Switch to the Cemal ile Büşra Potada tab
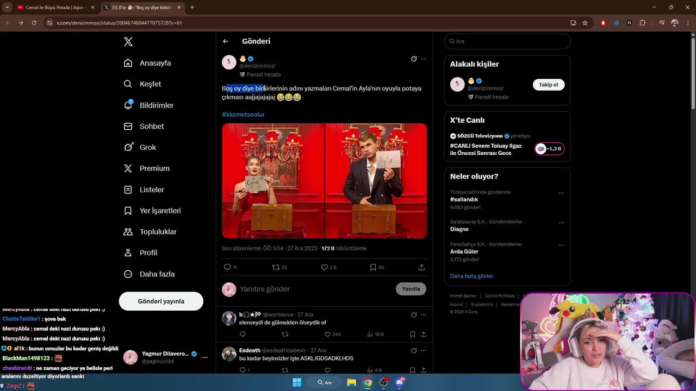The image size is (696, 391). [55, 8]
